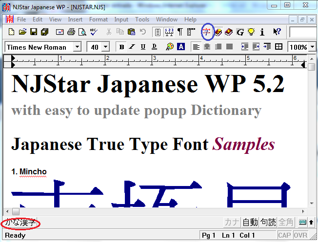The height and width of the screenshot is (242, 318).
Task: Toggle page layout view icon
Action: pyautogui.click(x=158, y=32)
